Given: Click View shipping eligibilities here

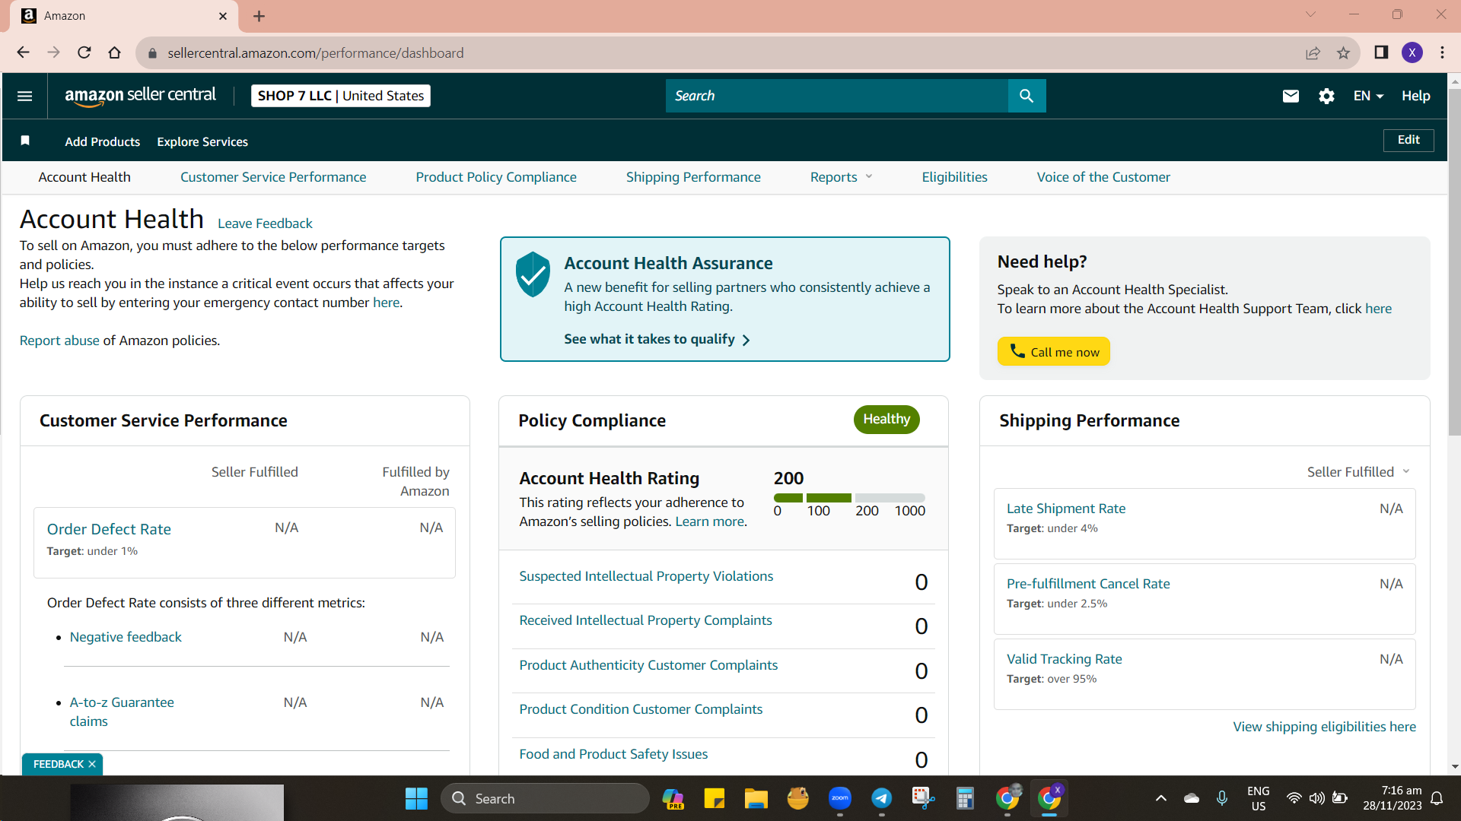Looking at the screenshot, I should (1324, 727).
